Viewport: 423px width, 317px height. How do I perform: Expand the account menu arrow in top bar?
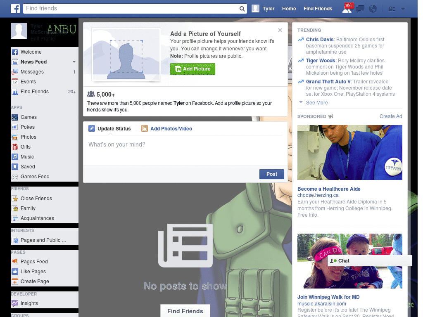(403, 9)
